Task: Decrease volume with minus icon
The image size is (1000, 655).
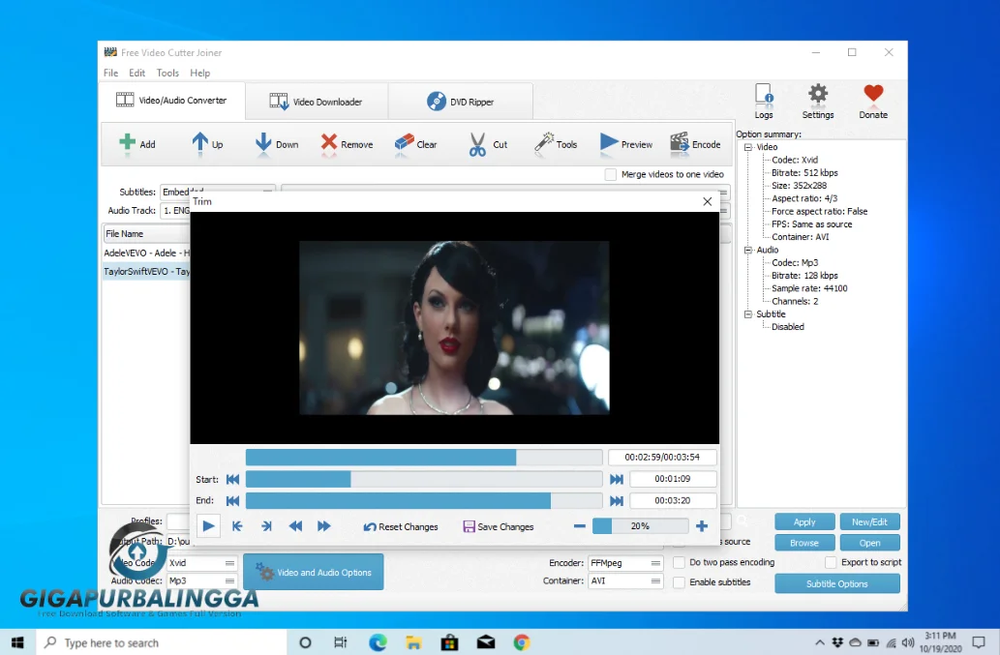Action: click(579, 526)
